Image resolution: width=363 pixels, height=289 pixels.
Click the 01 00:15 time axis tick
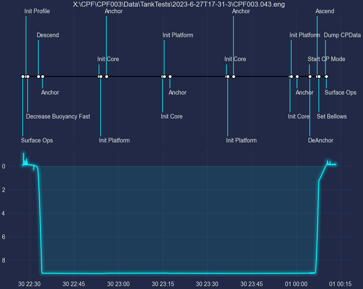[x=340, y=284]
